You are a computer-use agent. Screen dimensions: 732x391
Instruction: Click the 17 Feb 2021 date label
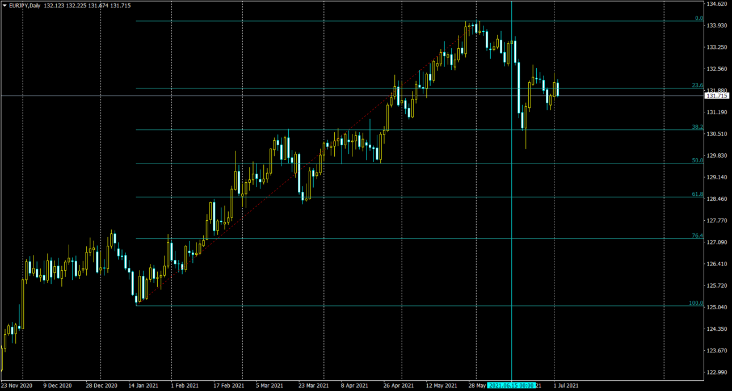[229, 385]
